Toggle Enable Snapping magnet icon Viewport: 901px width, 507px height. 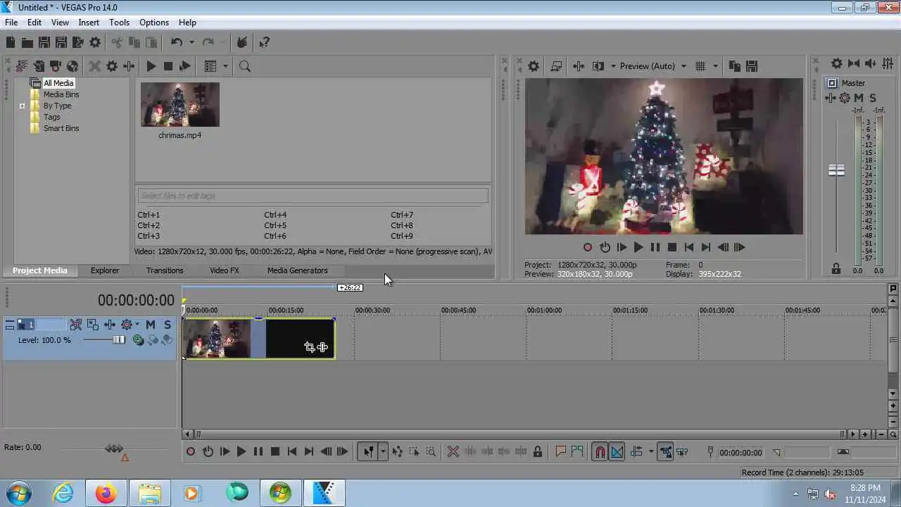[x=600, y=452]
